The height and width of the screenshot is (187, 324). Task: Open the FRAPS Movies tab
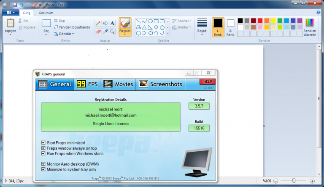click(118, 84)
